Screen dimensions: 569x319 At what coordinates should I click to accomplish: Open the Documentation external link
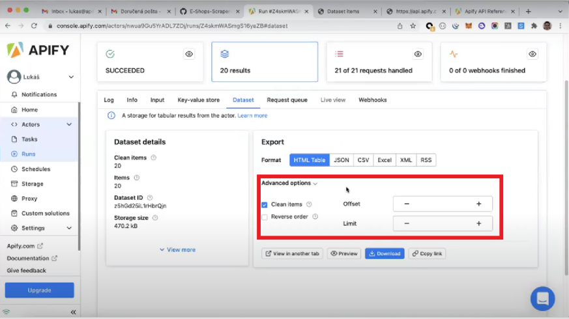32,258
